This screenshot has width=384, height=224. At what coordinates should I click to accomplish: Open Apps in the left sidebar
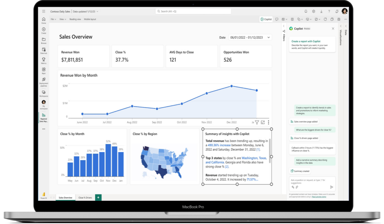click(x=43, y=71)
